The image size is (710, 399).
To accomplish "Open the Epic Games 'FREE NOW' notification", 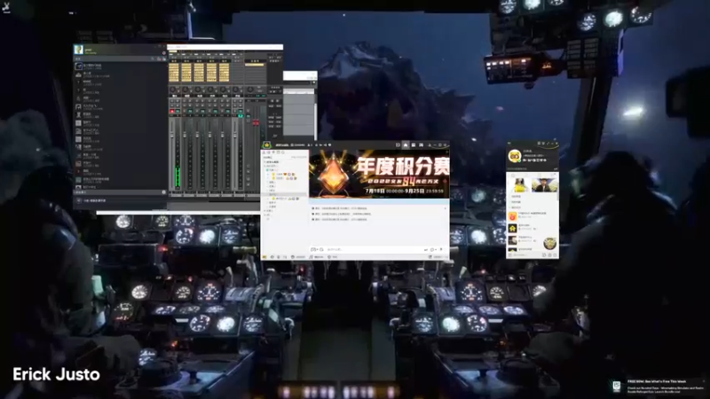I will click(659, 387).
